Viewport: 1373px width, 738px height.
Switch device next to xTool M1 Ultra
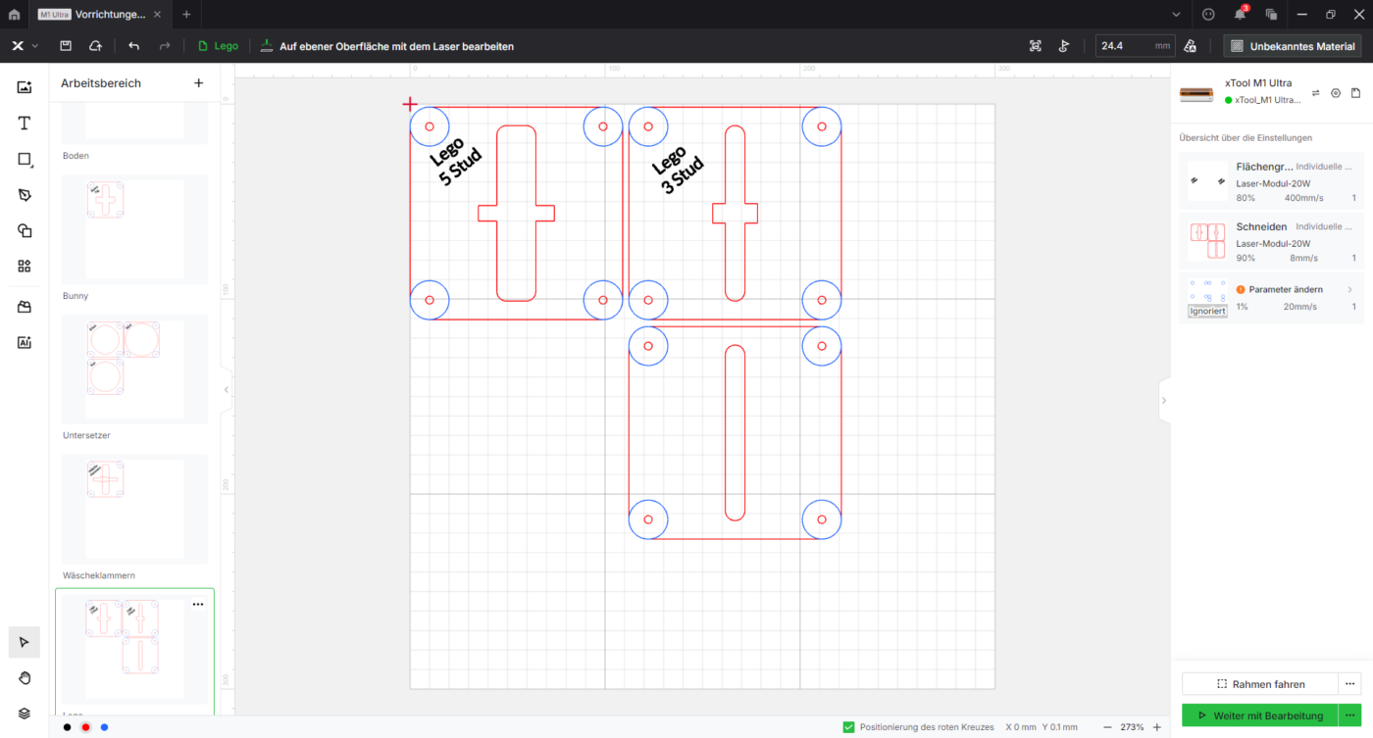coord(1315,93)
